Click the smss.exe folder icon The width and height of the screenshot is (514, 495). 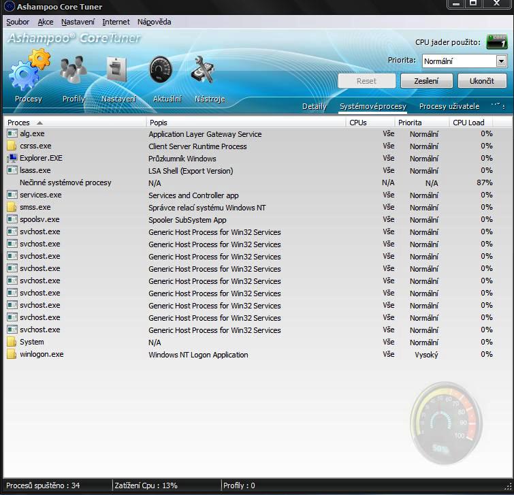pos(12,207)
